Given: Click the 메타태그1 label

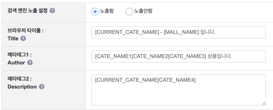Looking at the screenshot, I should tap(20, 55).
